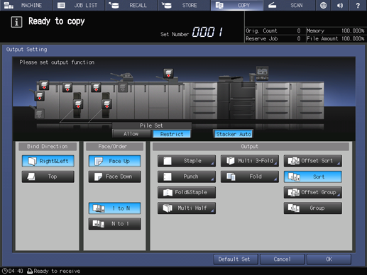The image size is (367, 275).
Task: Select the greyed bottom-left tray icon
Action: pyautogui.click(x=39, y=114)
